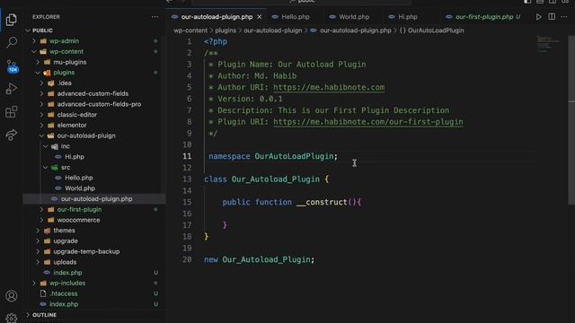The width and height of the screenshot is (575, 323).
Task: Open Explorer more actions ellipsis
Action: click(155, 17)
